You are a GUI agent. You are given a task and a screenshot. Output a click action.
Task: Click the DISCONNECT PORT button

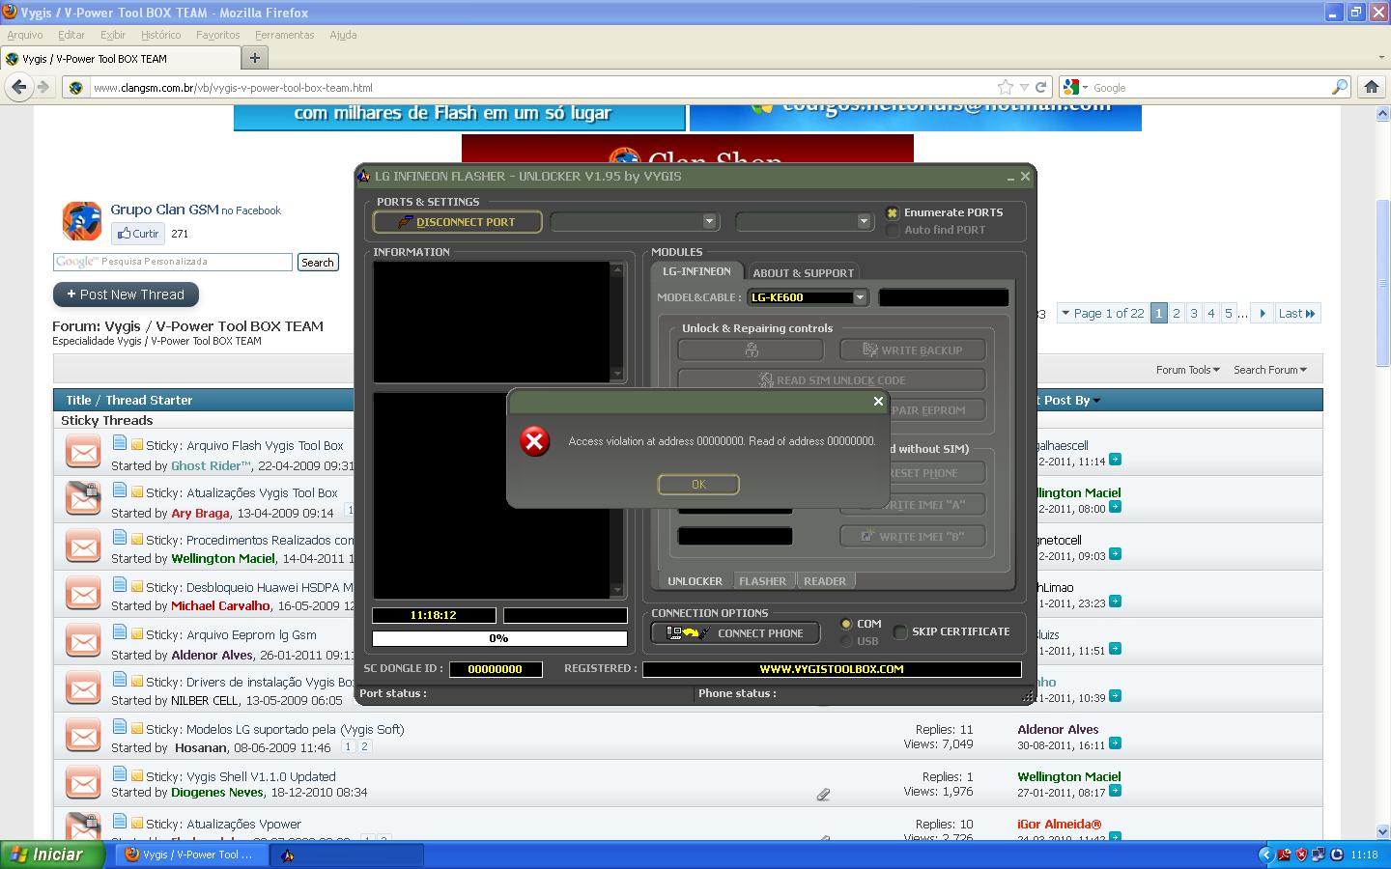tap(457, 222)
